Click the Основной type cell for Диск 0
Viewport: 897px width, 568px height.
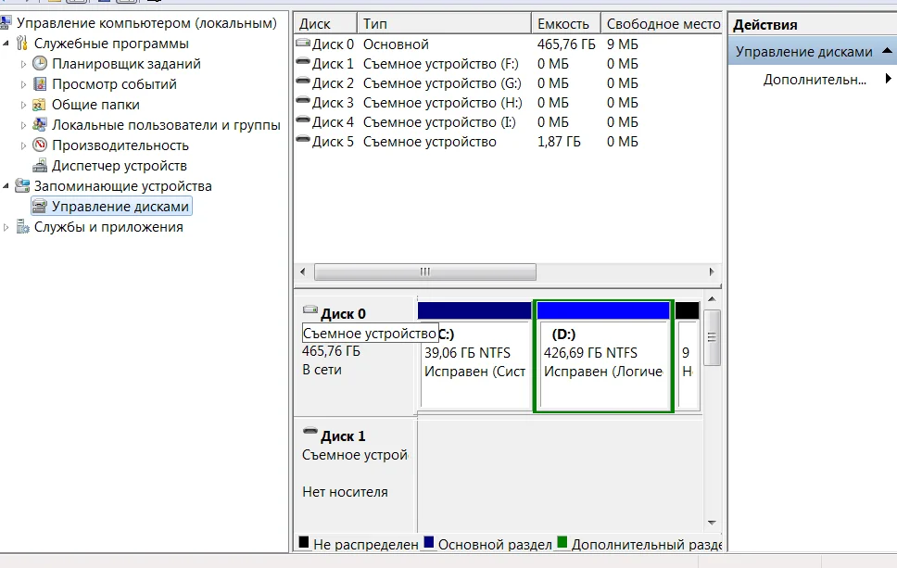396,44
